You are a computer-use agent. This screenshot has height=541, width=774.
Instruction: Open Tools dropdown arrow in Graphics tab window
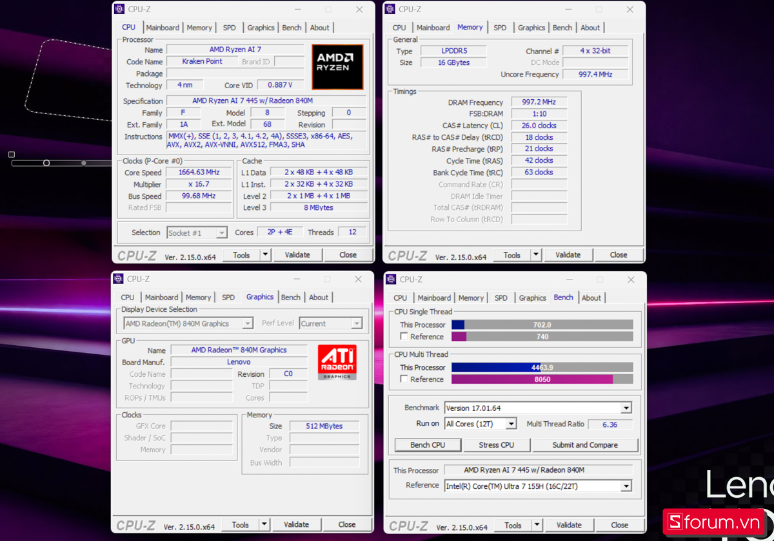point(264,525)
